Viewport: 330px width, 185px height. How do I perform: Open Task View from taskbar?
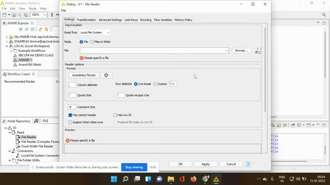(137, 179)
